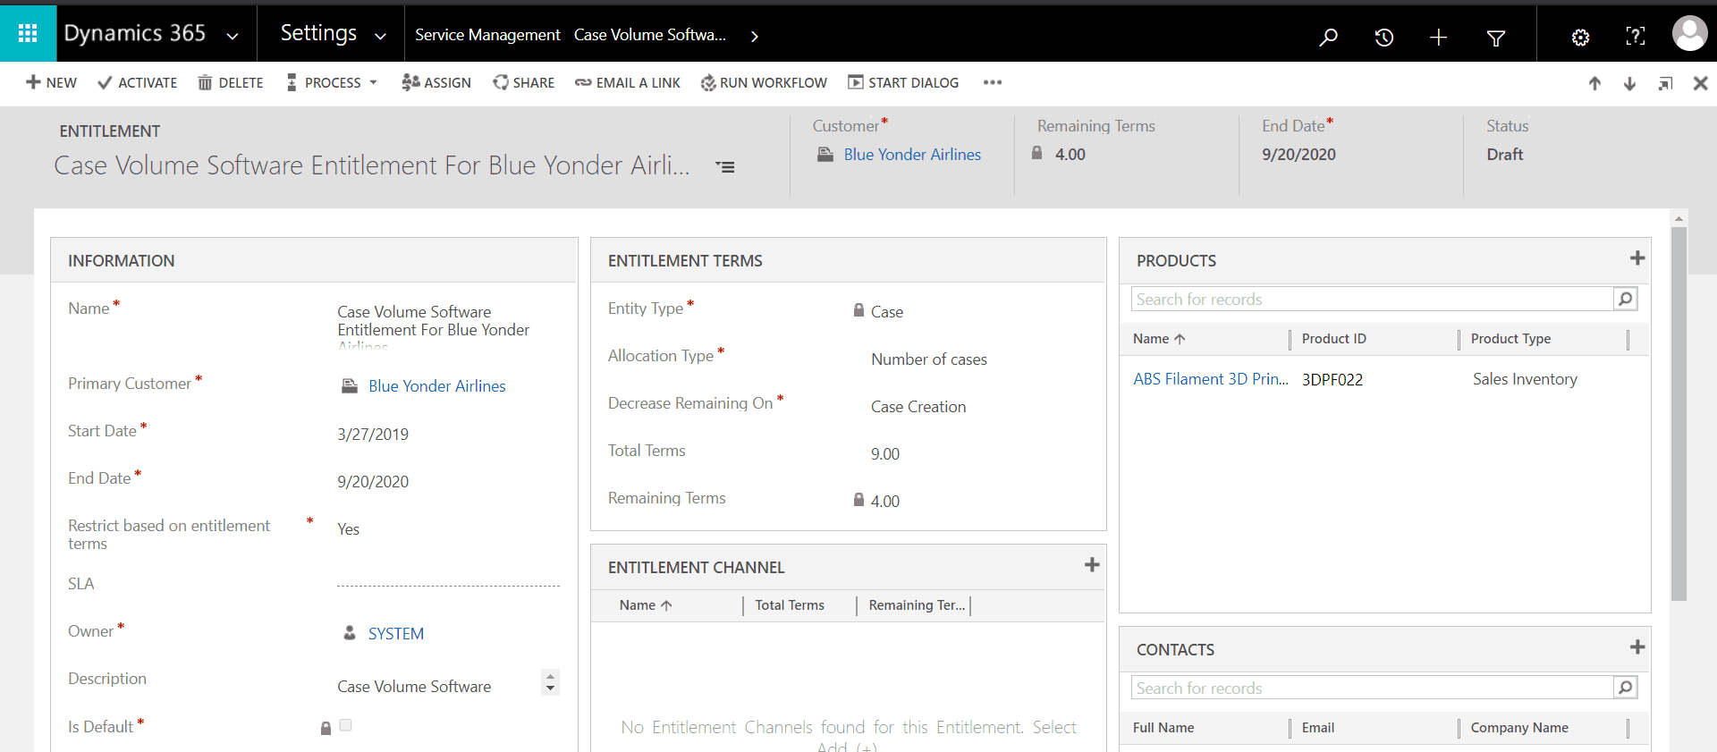Activate the entitlement via ACTIVATE
This screenshot has height=752, width=1717.
click(x=138, y=82)
